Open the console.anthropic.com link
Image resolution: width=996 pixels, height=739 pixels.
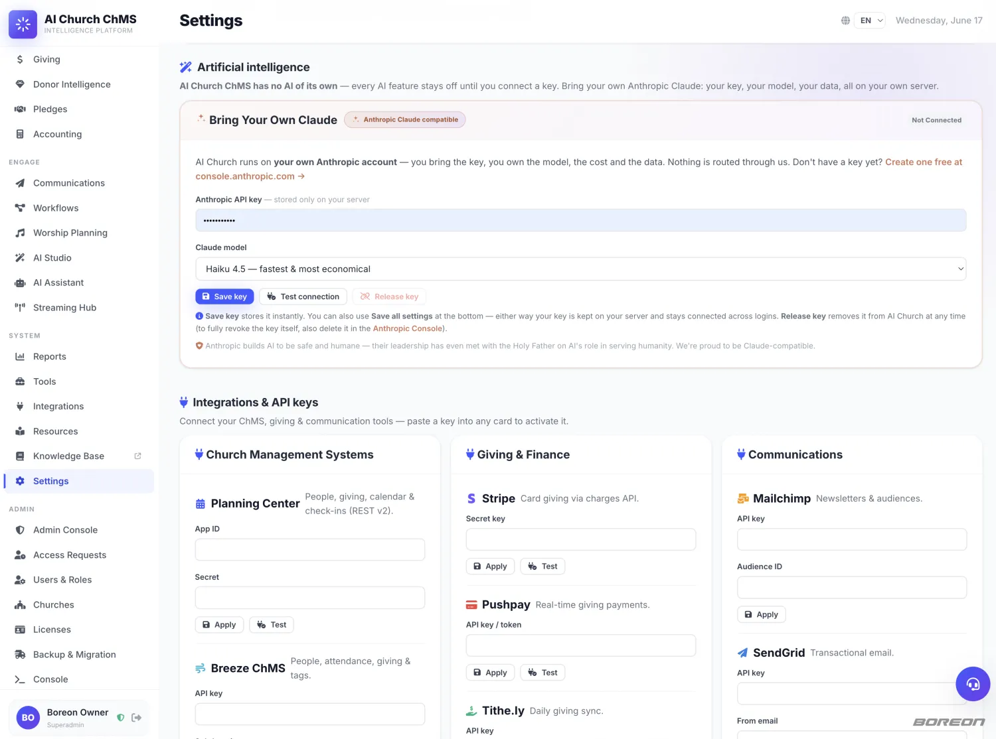click(x=250, y=176)
